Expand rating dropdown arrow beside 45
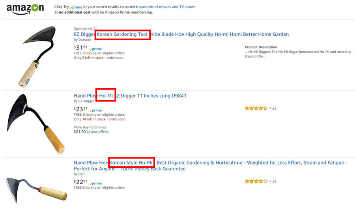355x224 pixels. click(270, 109)
